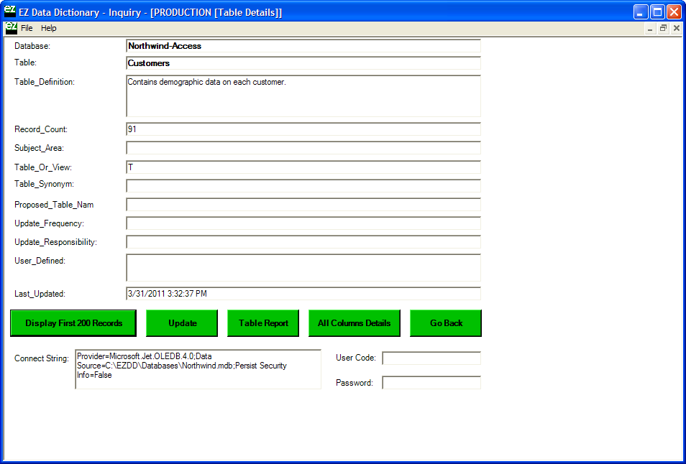Click inside the Connect String box

[x=198, y=369]
